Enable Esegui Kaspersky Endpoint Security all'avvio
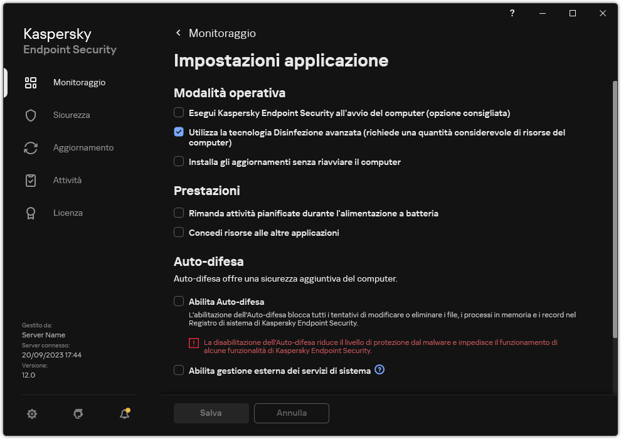The height and width of the screenshot is (439, 621). [178, 113]
